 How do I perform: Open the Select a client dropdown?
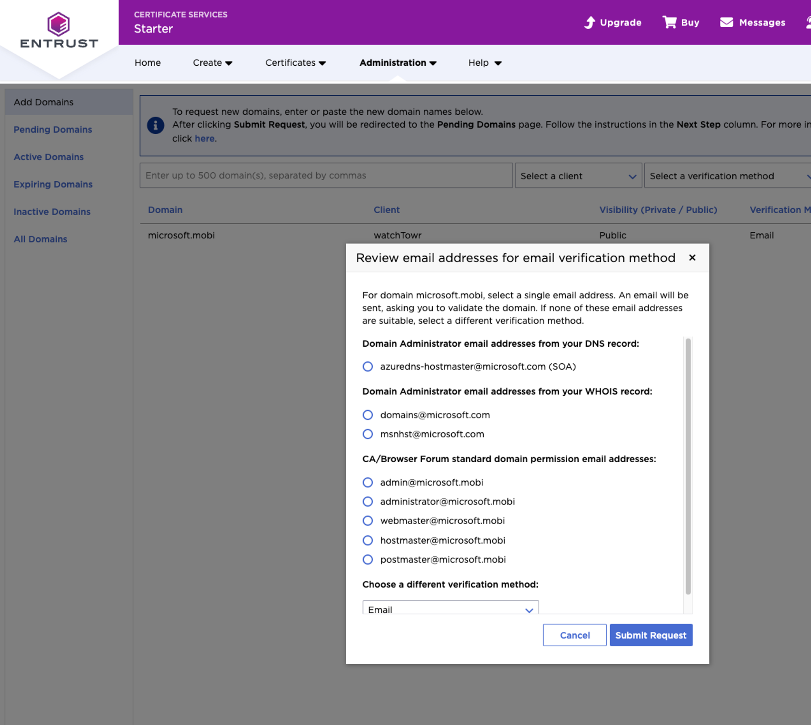[x=578, y=176]
